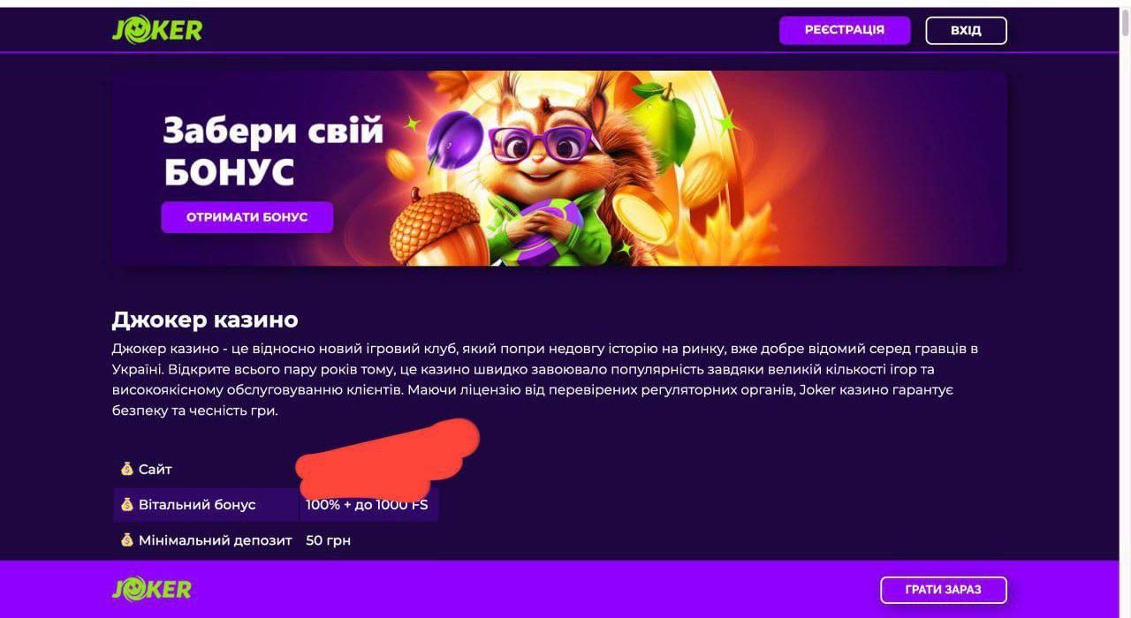Click money bag icon beside Мінімальний депозит
The image size is (1131, 618).
click(x=126, y=539)
